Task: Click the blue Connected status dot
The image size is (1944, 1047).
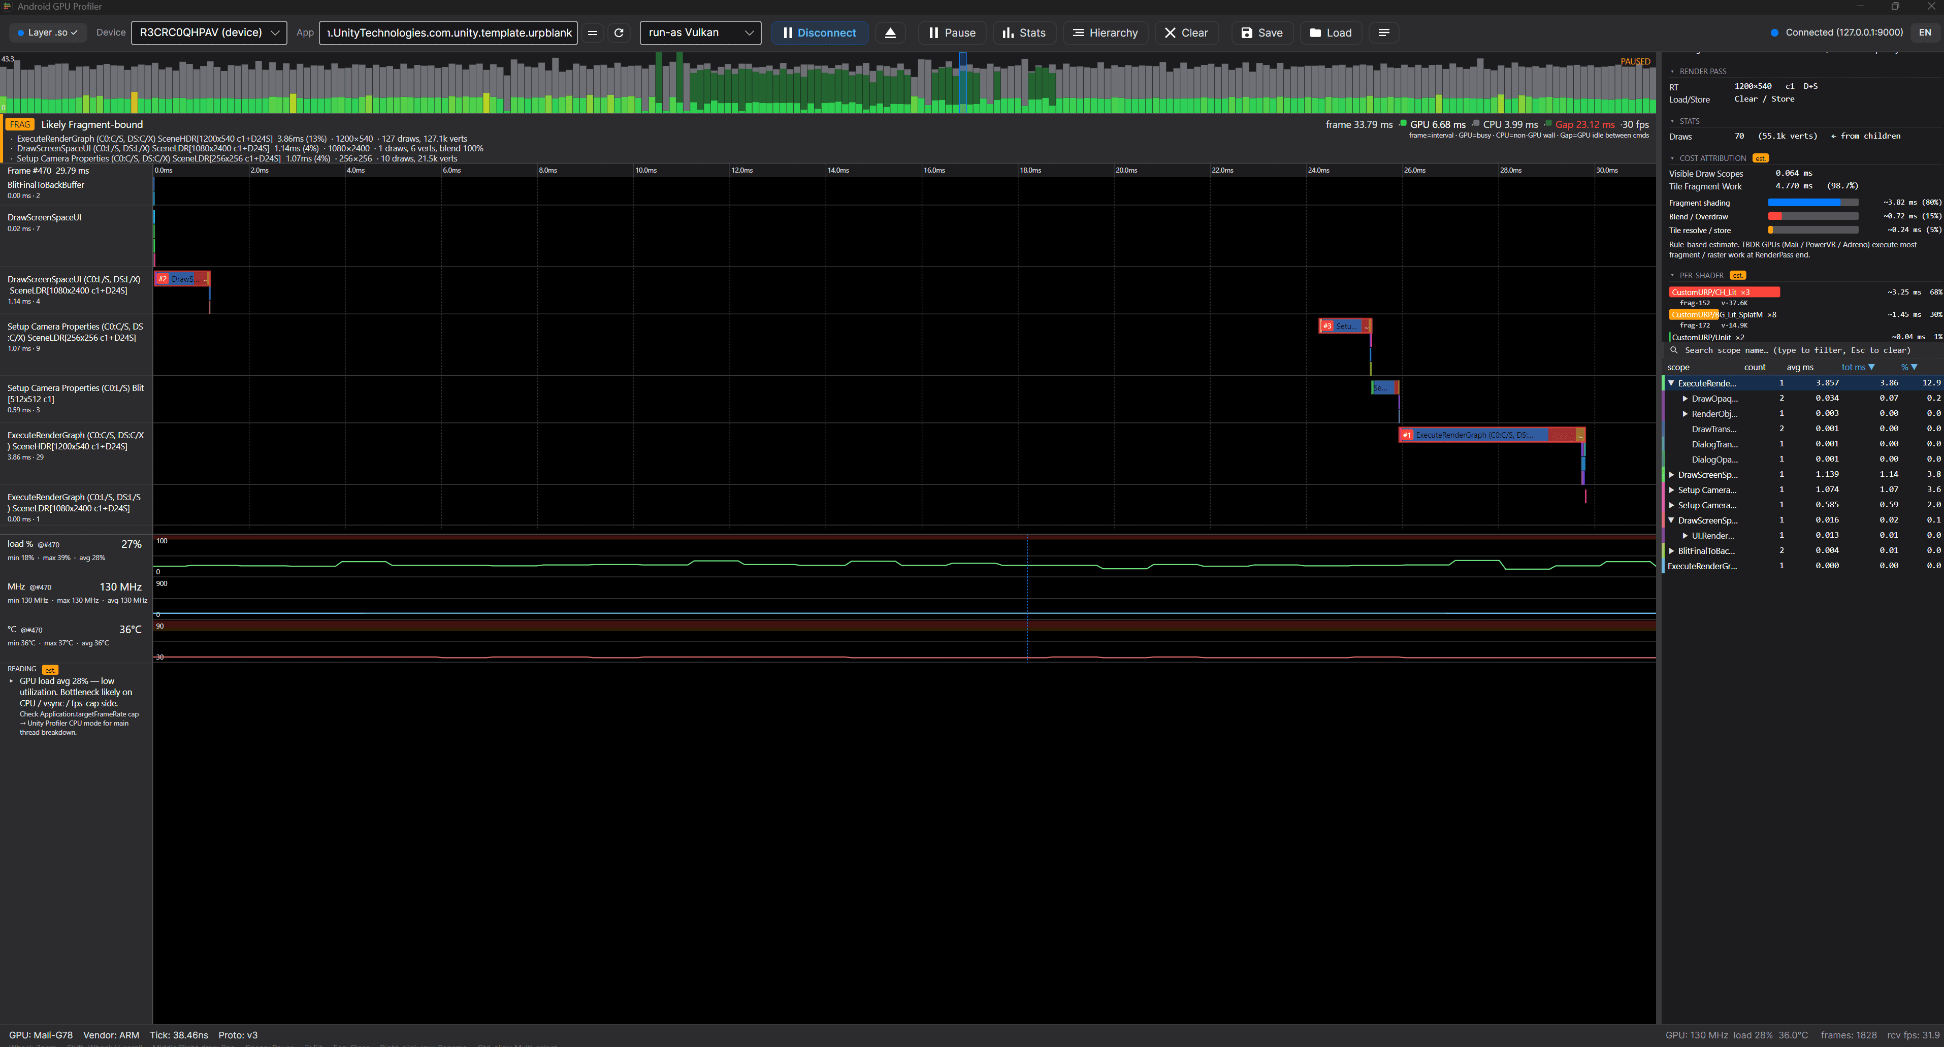Action: click(x=1775, y=32)
